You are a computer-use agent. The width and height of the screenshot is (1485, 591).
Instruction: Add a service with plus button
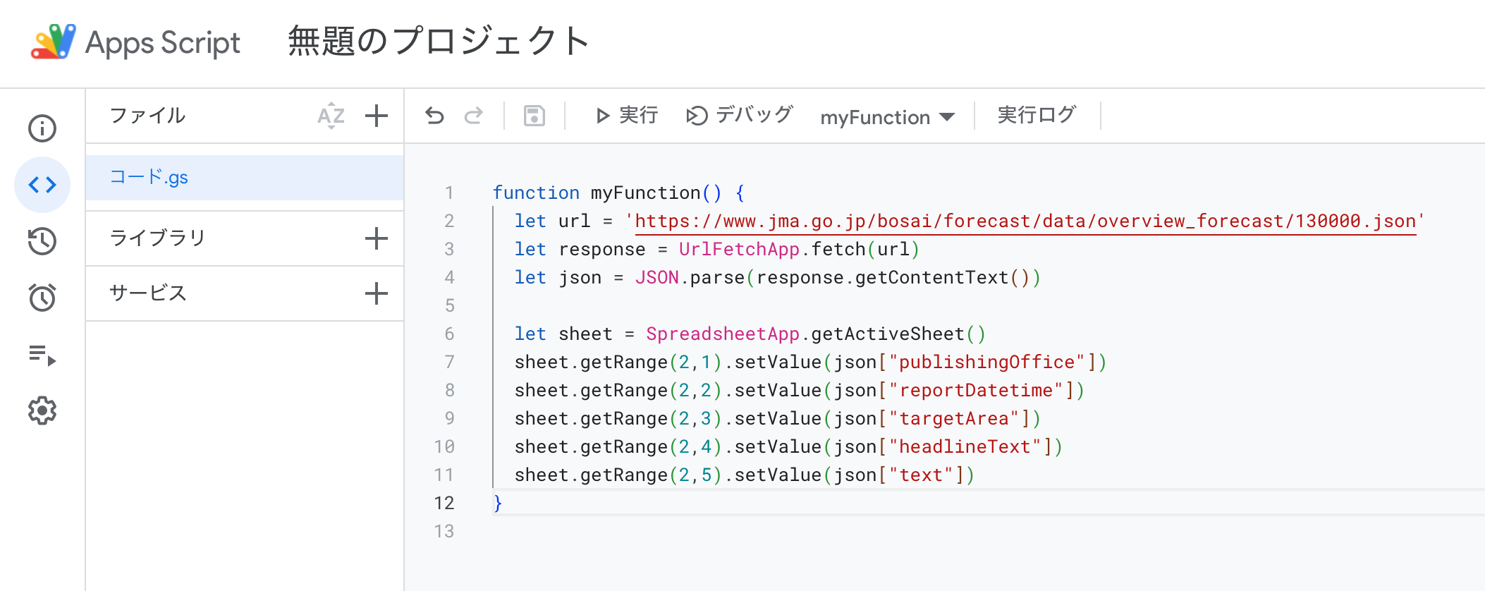click(x=377, y=293)
